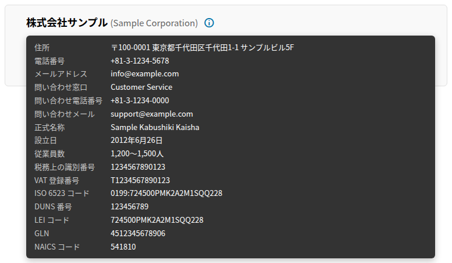Viewport: 452px width, 263px height.
Task: Click the 電話番号 label
Action: click(50, 61)
